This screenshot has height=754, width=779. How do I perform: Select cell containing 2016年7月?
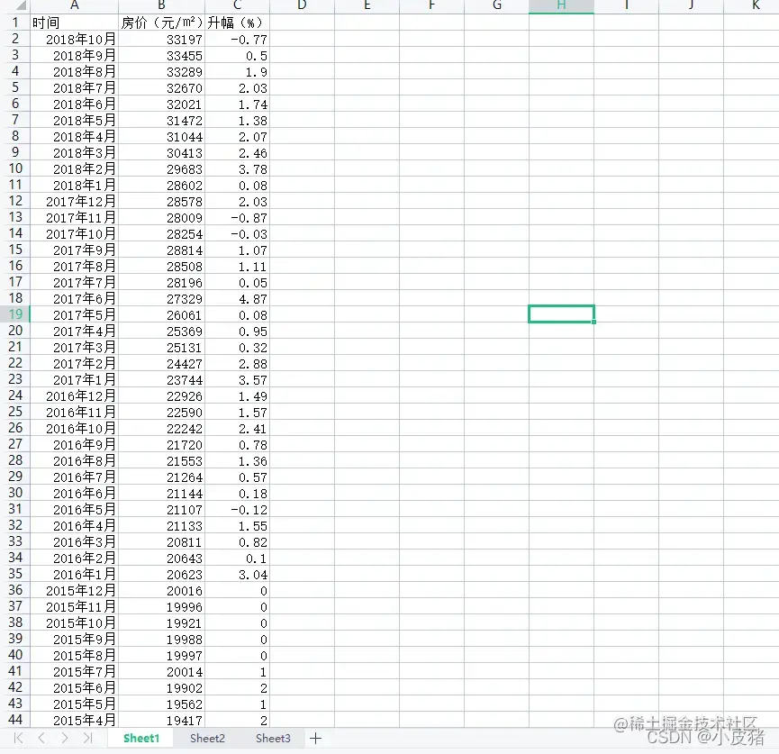[x=75, y=477]
